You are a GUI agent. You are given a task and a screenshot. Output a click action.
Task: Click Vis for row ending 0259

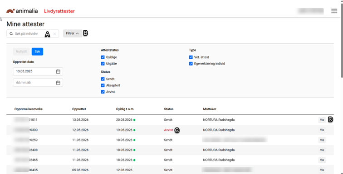(322, 140)
